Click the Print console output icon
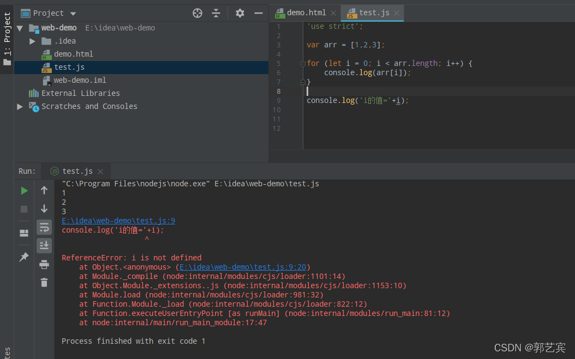Viewport: 575px width, 359px height. click(44, 264)
